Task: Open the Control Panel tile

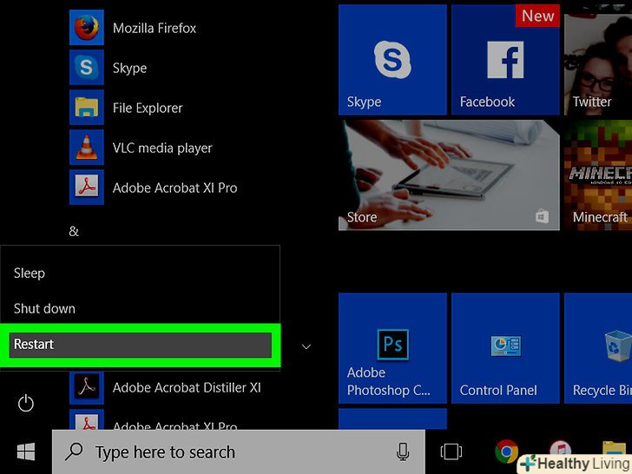Action: (x=505, y=348)
